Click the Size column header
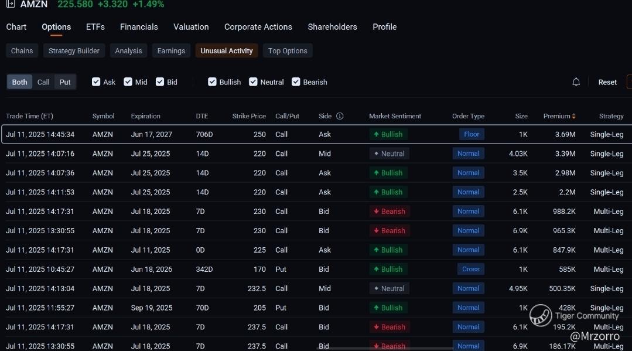This screenshot has height=351, width=632. [x=521, y=116]
